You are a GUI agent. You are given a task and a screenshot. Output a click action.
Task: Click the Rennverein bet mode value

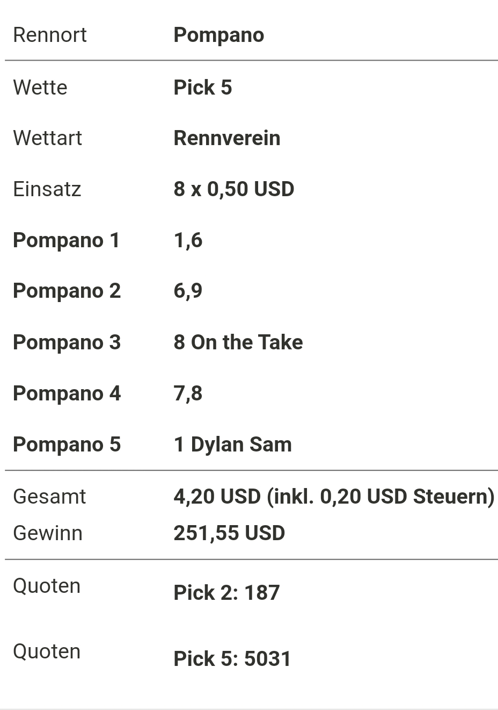(x=226, y=138)
